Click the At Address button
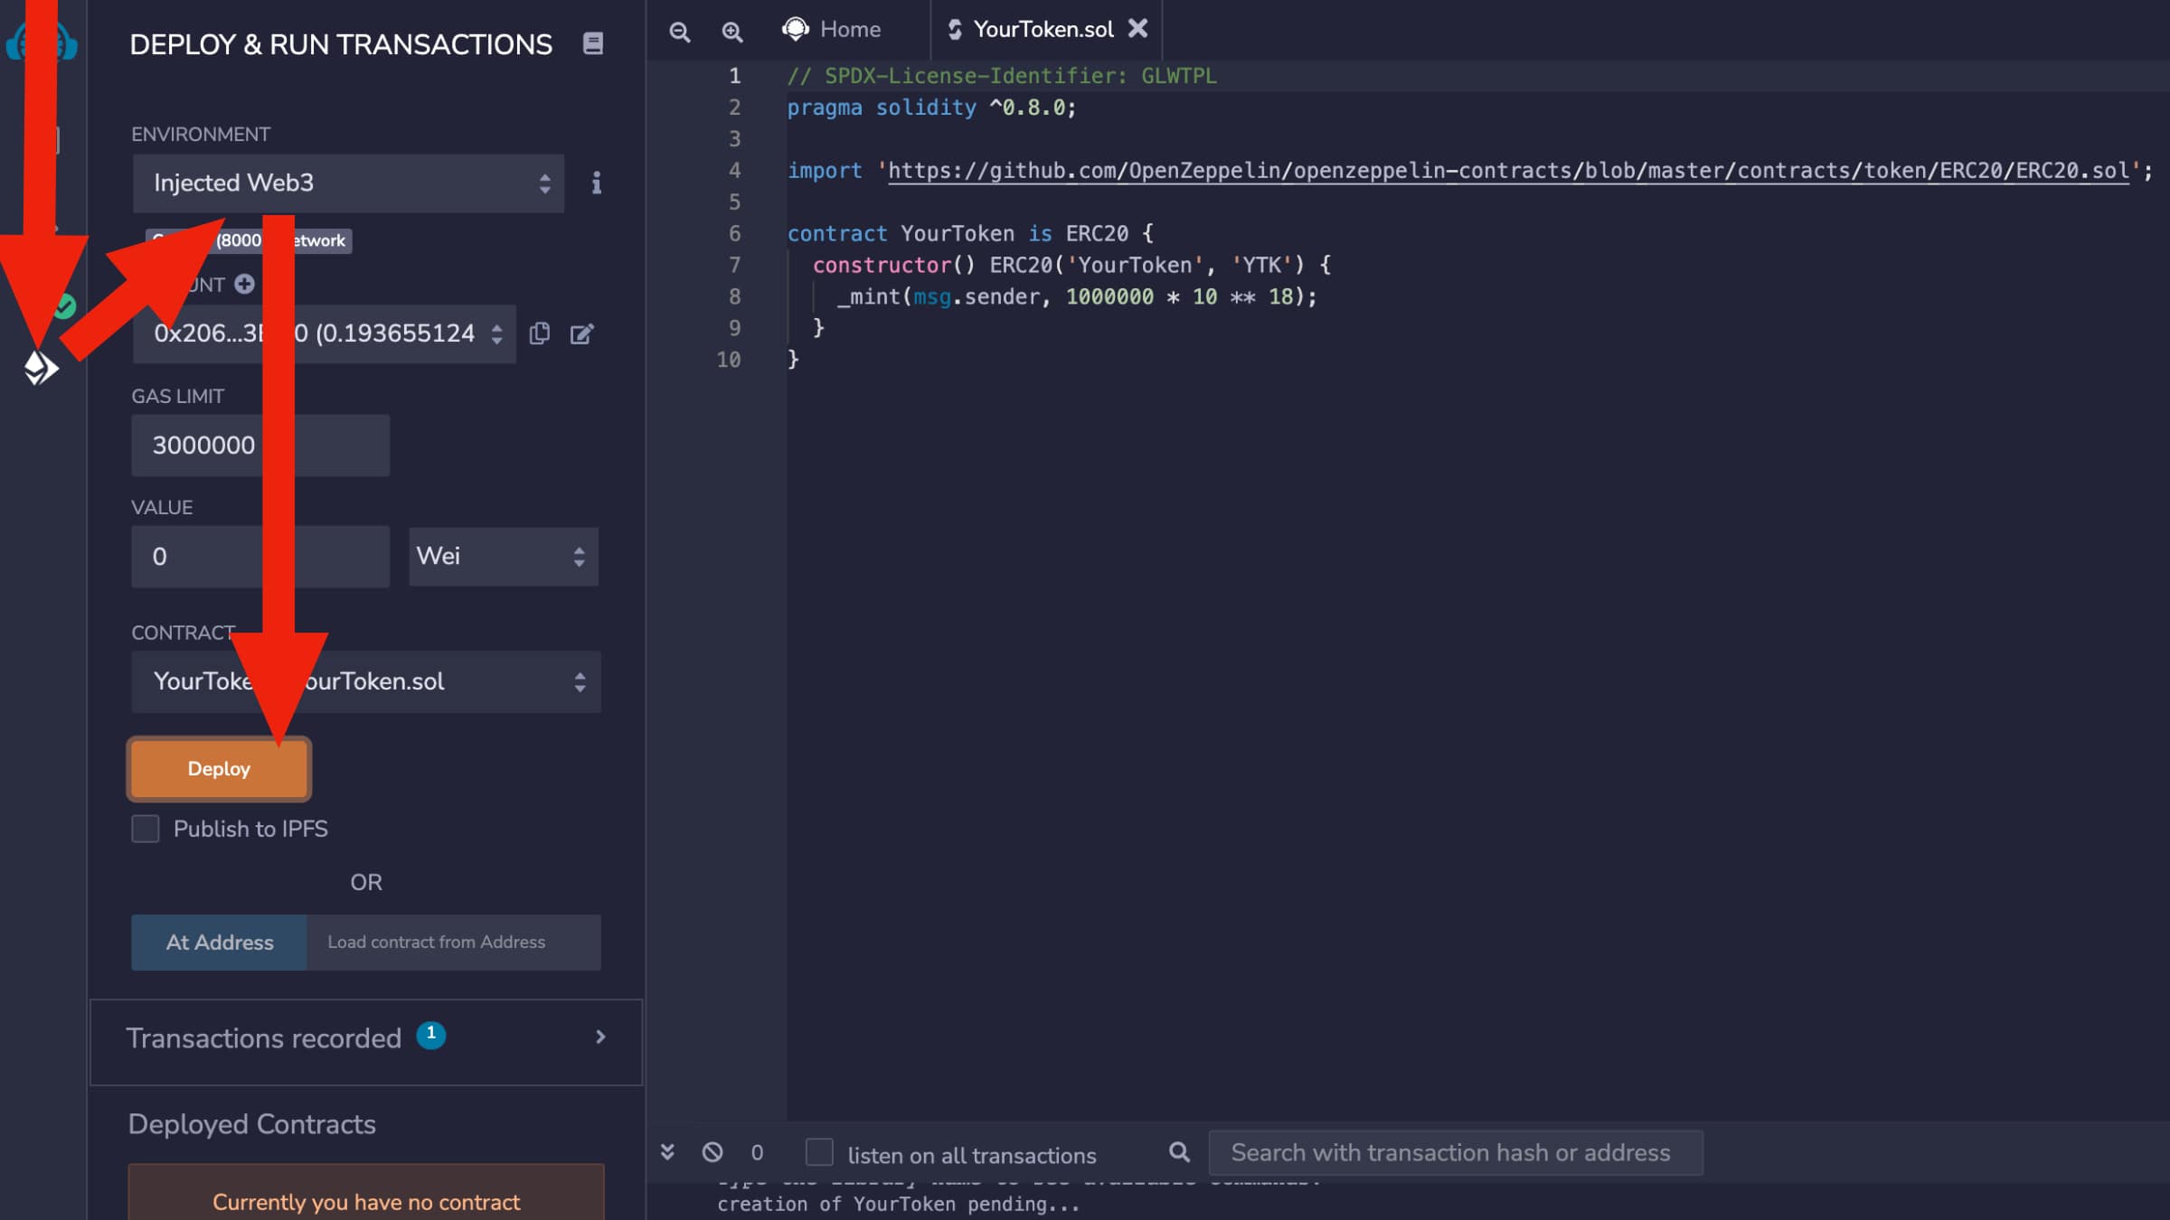This screenshot has height=1220, width=2170. point(220,943)
